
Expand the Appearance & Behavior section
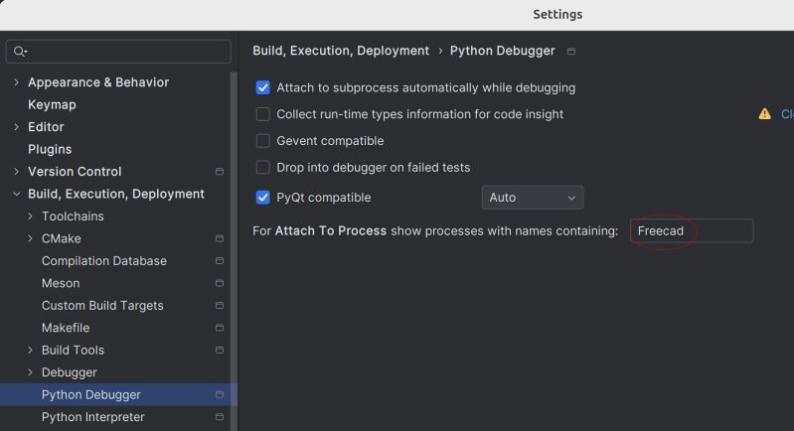coord(16,82)
